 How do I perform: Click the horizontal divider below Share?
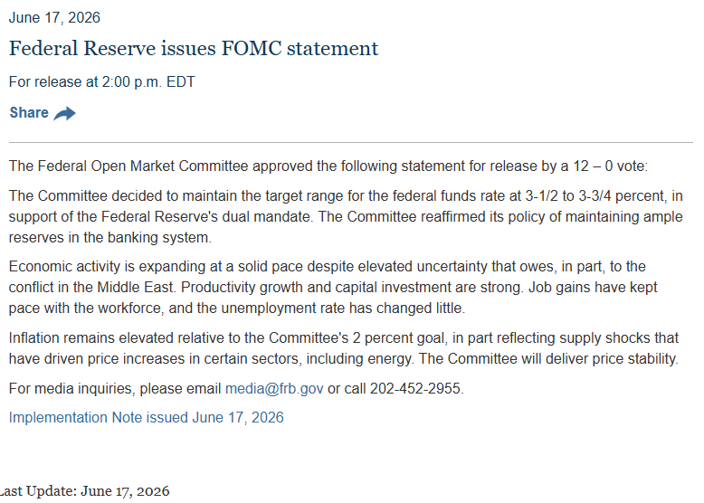point(351,143)
